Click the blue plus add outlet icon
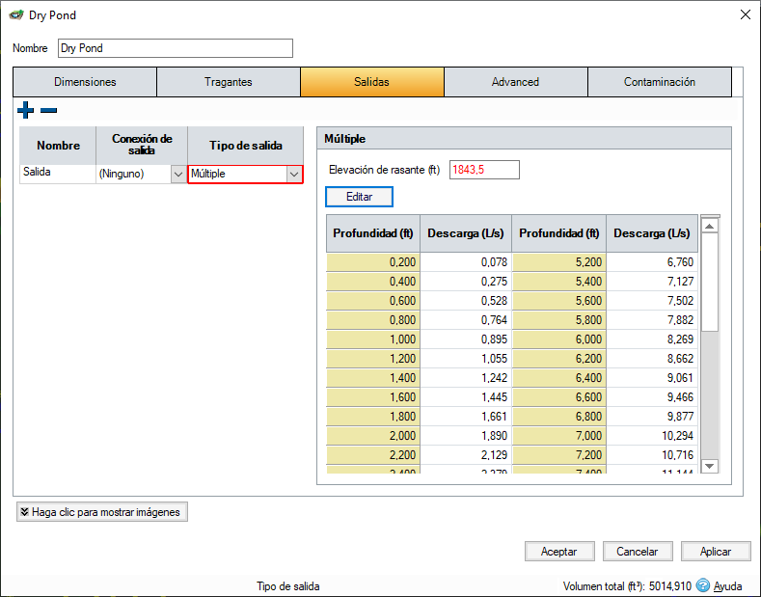This screenshot has width=761, height=597. click(26, 110)
